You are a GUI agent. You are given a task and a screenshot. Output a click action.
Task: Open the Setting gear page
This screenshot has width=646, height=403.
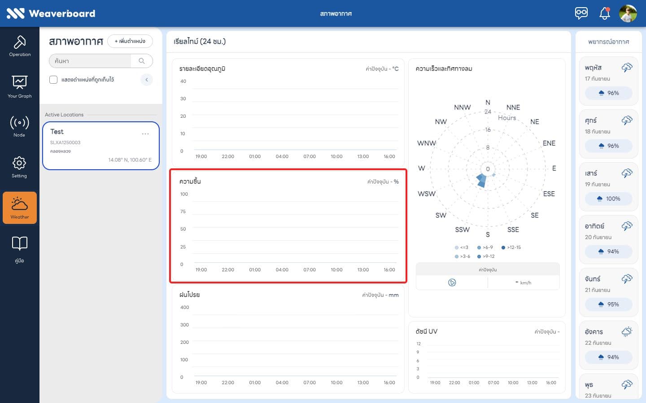tap(20, 167)
